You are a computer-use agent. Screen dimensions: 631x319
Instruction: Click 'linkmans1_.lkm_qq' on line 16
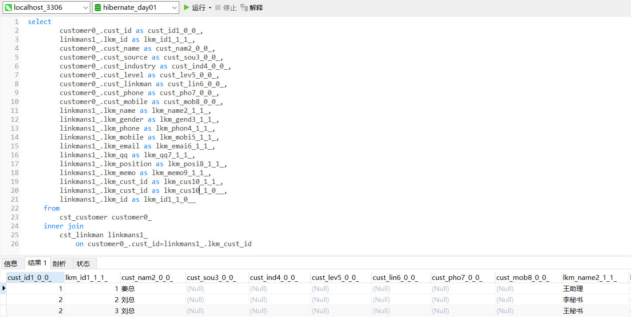click(x=94, y=155)
